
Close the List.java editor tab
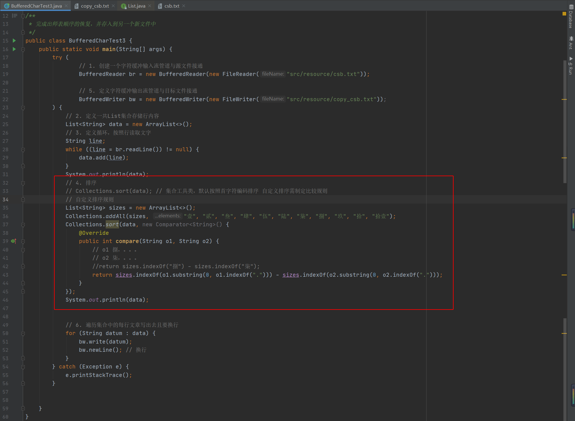[150, 6]
